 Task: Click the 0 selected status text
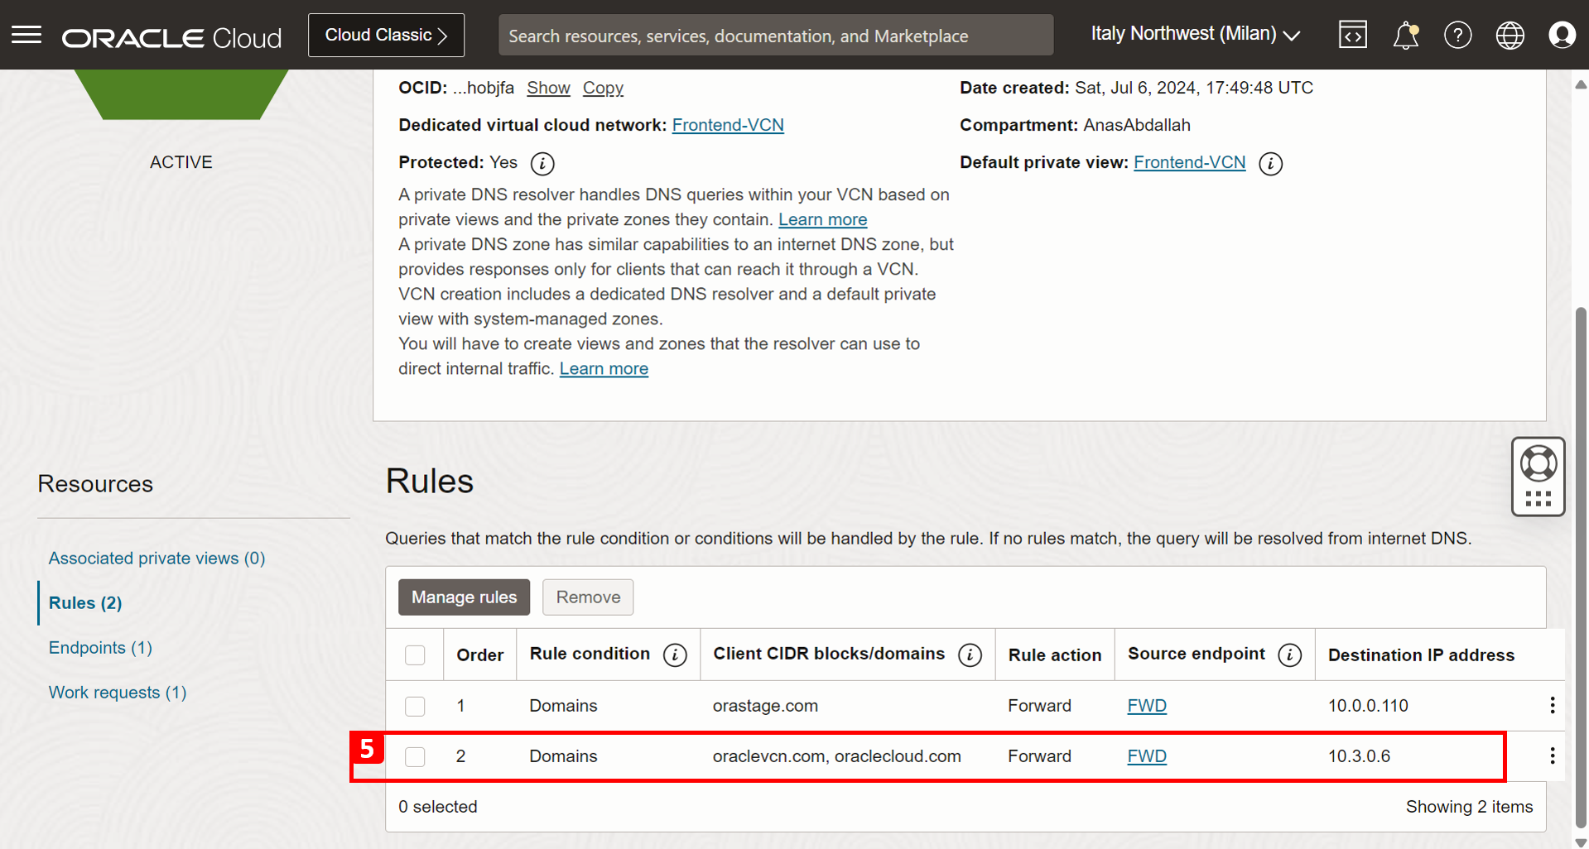click(437, 807)
